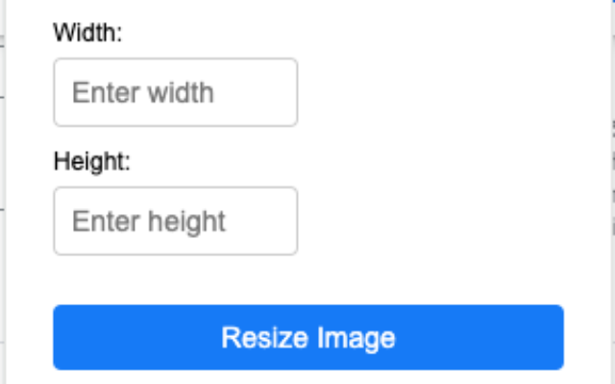Screen dimensions: 615x384
Task: Focus the 'Enter width' text box
Action: point(175,92)
